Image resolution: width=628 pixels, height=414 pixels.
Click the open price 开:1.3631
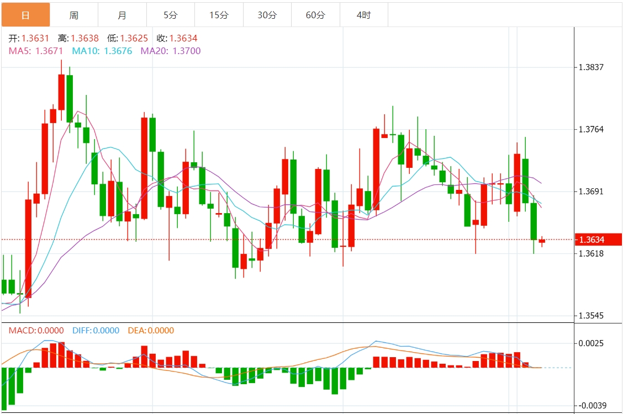[x=29, y=39]
